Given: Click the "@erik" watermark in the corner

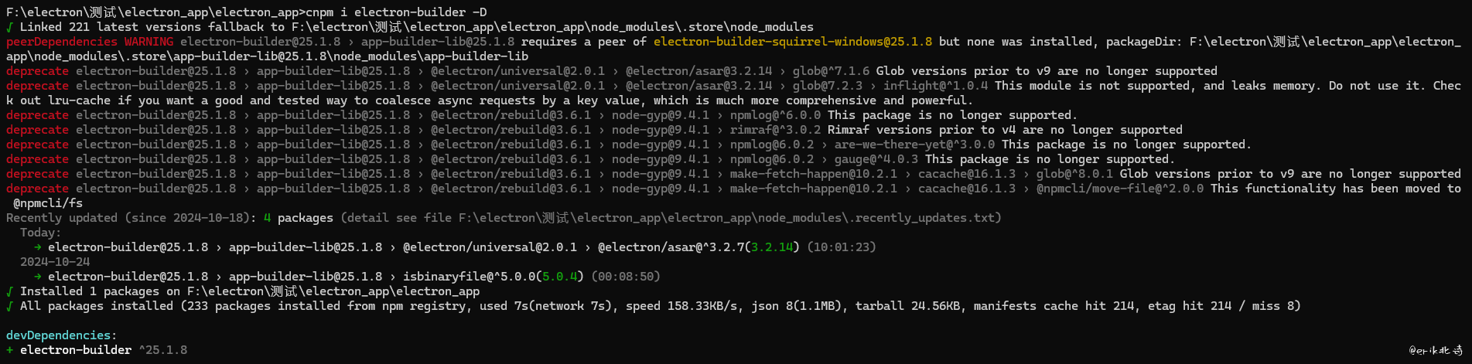Looking at the screenshot, I should point(1435,350).
